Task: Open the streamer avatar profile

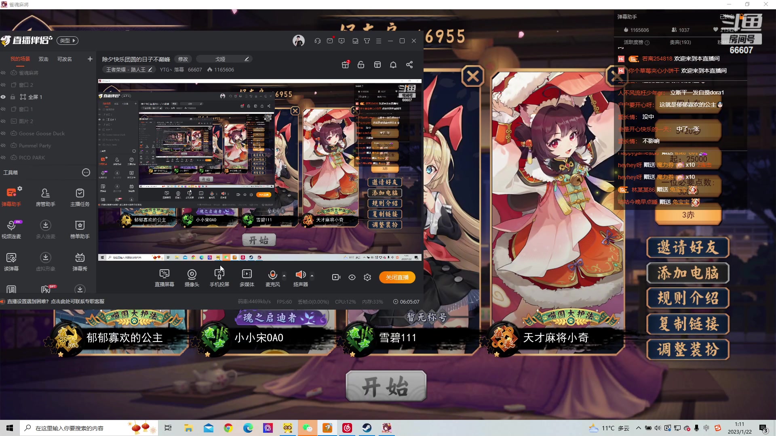Action: (x=299, y=41)
